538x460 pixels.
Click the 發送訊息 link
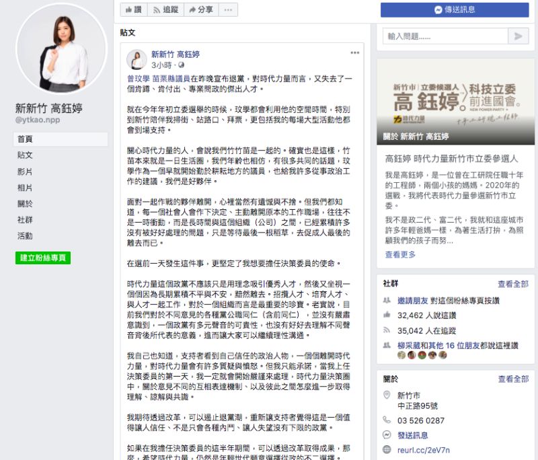(x=412, y=436)
